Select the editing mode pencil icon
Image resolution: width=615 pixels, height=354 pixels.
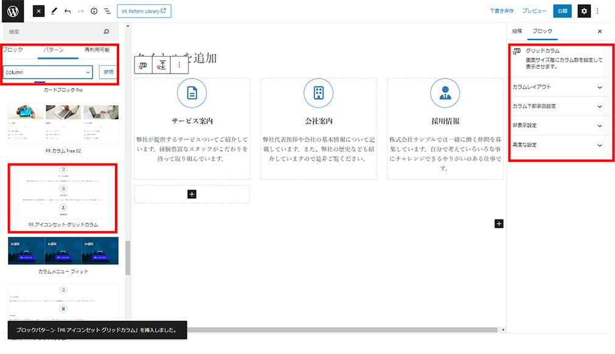(54, 10)
